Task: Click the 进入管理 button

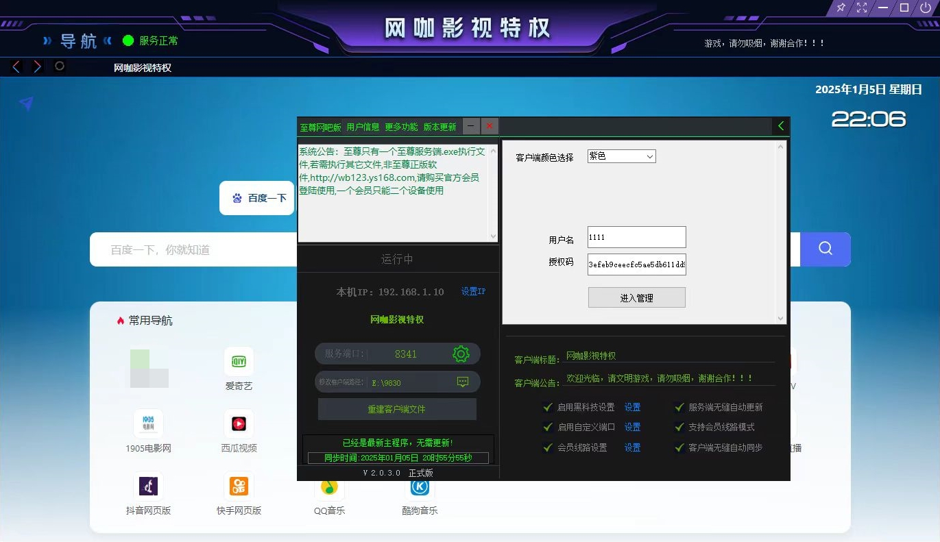Action: 636,297
